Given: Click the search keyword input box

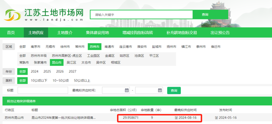Looking at the screenshot, I should (x=141, y=15).
